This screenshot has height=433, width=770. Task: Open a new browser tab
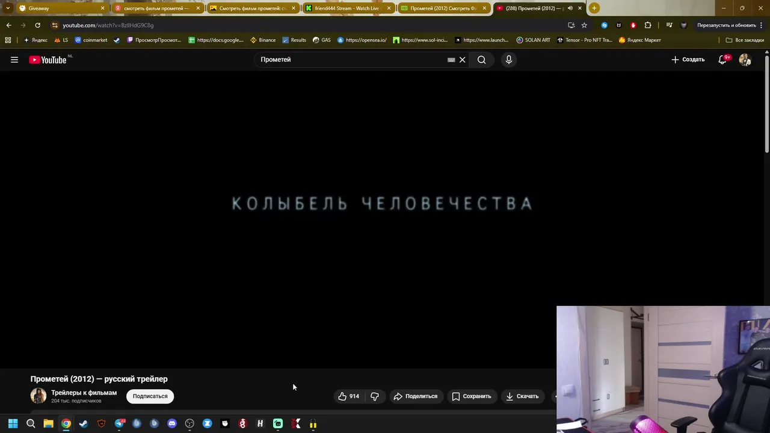coord(594,8)
